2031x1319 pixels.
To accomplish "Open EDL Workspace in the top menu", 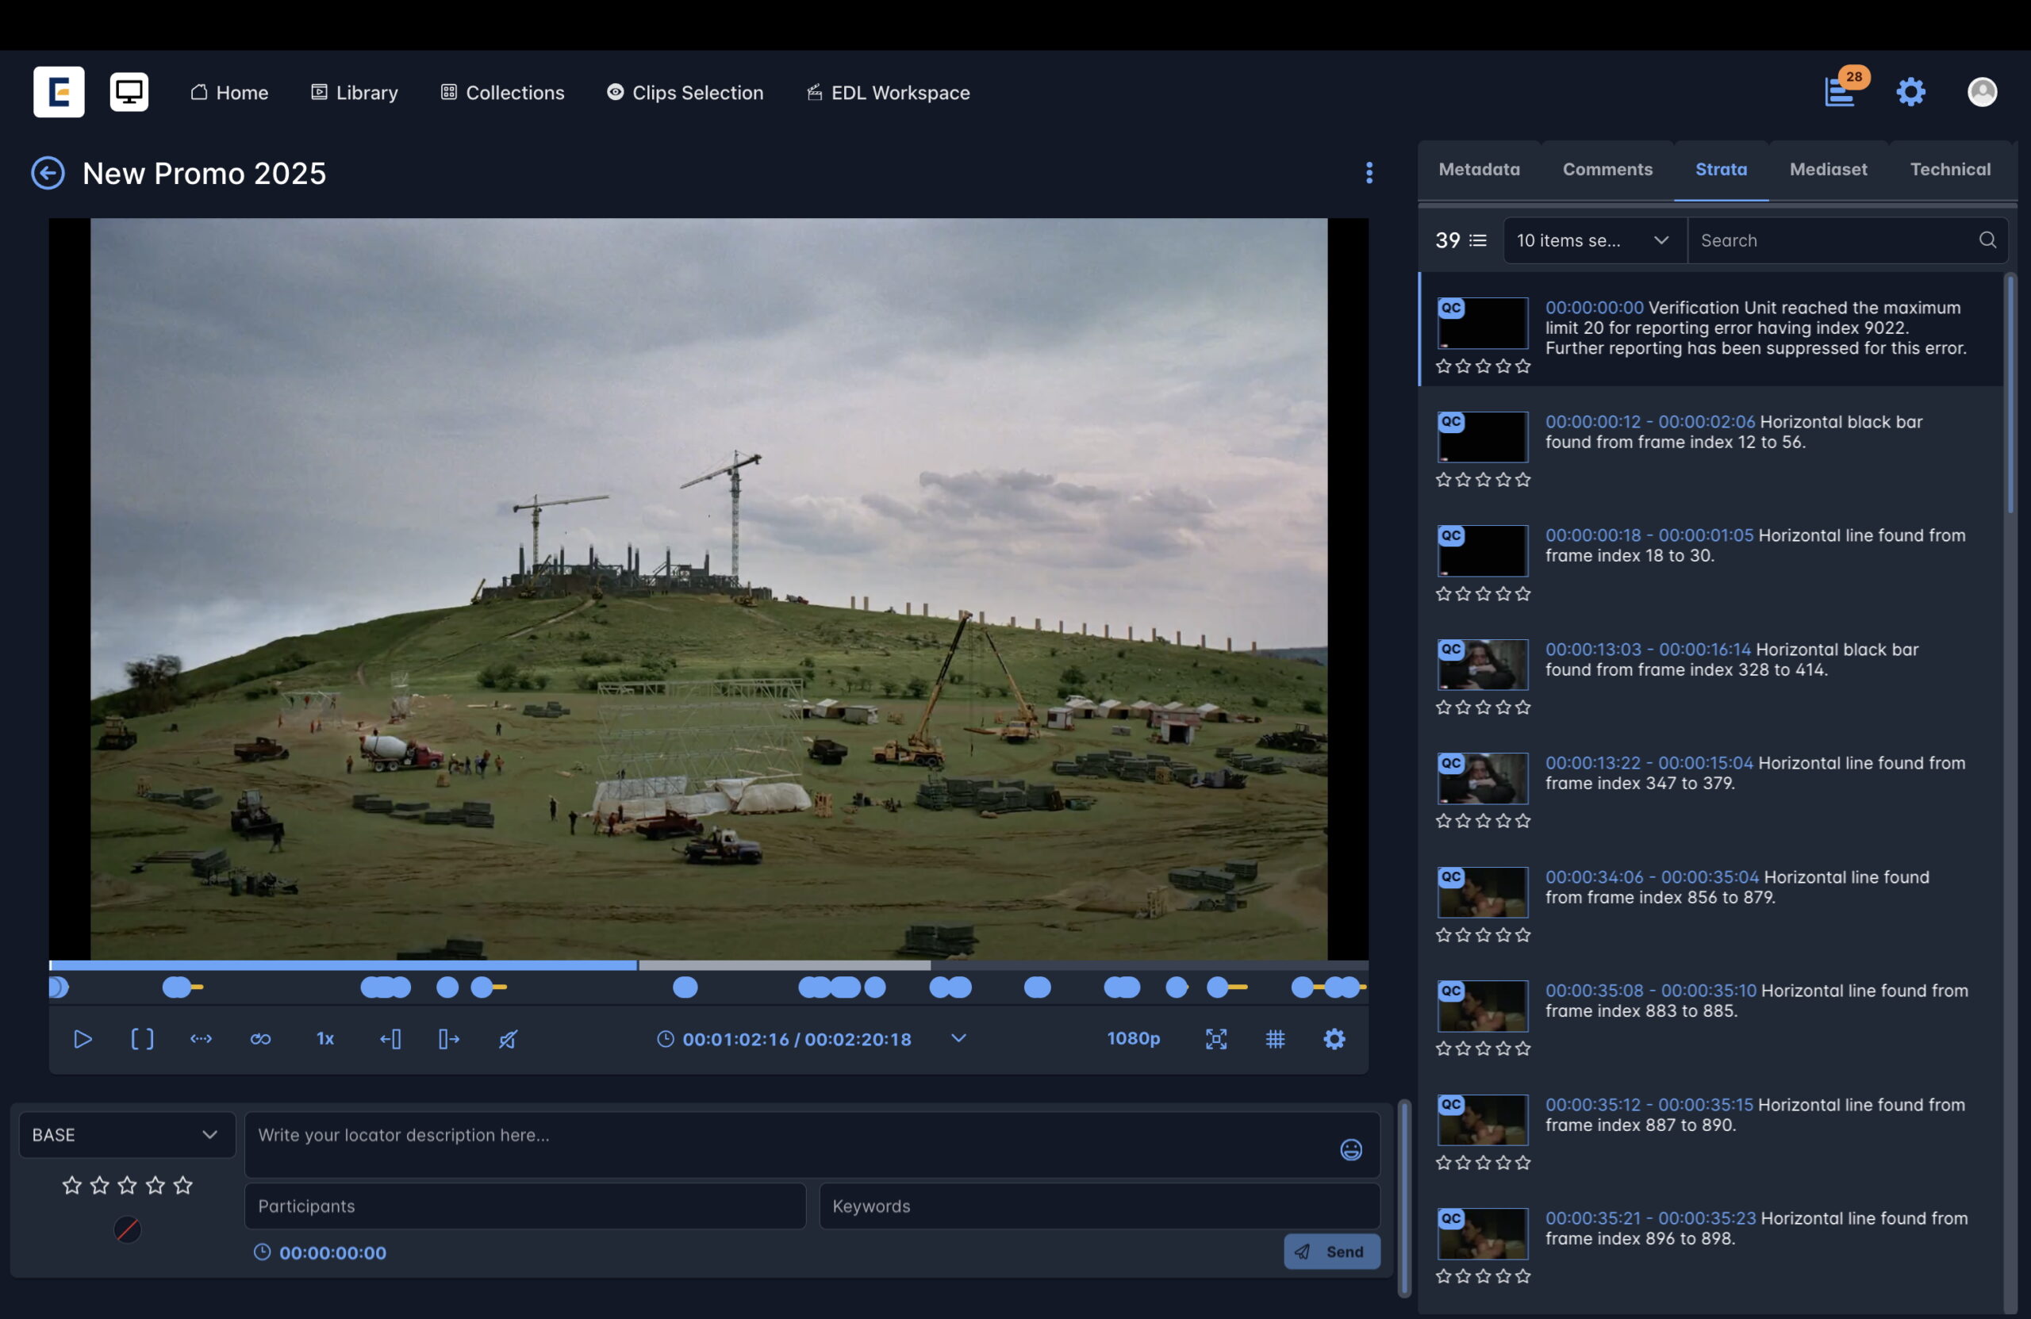I will [x=889, y=92].
